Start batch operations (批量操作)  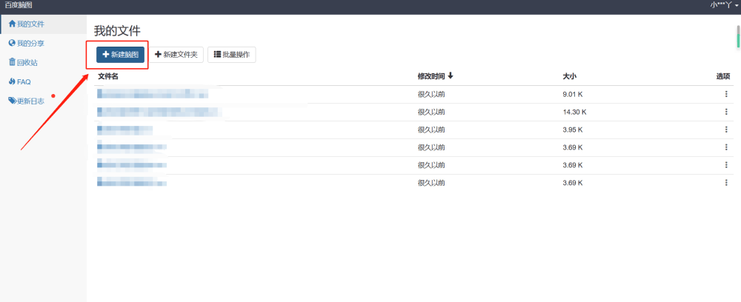[x=232, y=55]
